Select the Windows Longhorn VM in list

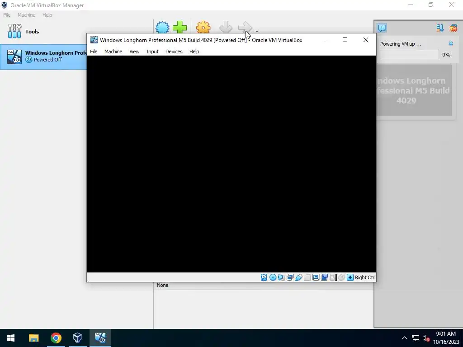click(x=43, y=56)
